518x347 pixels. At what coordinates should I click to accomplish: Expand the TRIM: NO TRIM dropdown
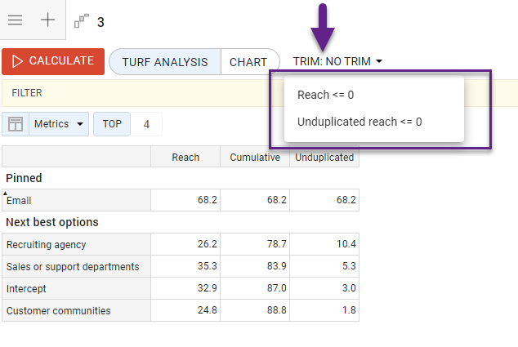[337, 61]
